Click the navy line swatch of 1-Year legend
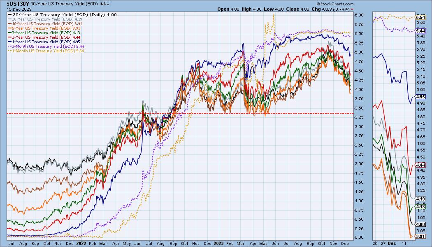This screenshot has height=247, width=432. click(10, 42)
